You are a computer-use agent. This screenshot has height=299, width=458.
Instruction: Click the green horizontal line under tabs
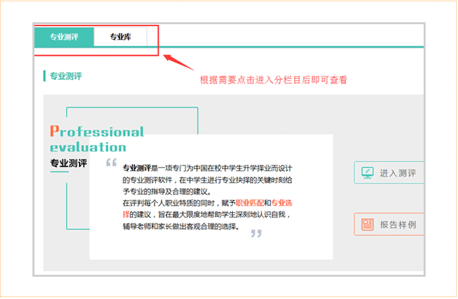[x=286, y=46]
